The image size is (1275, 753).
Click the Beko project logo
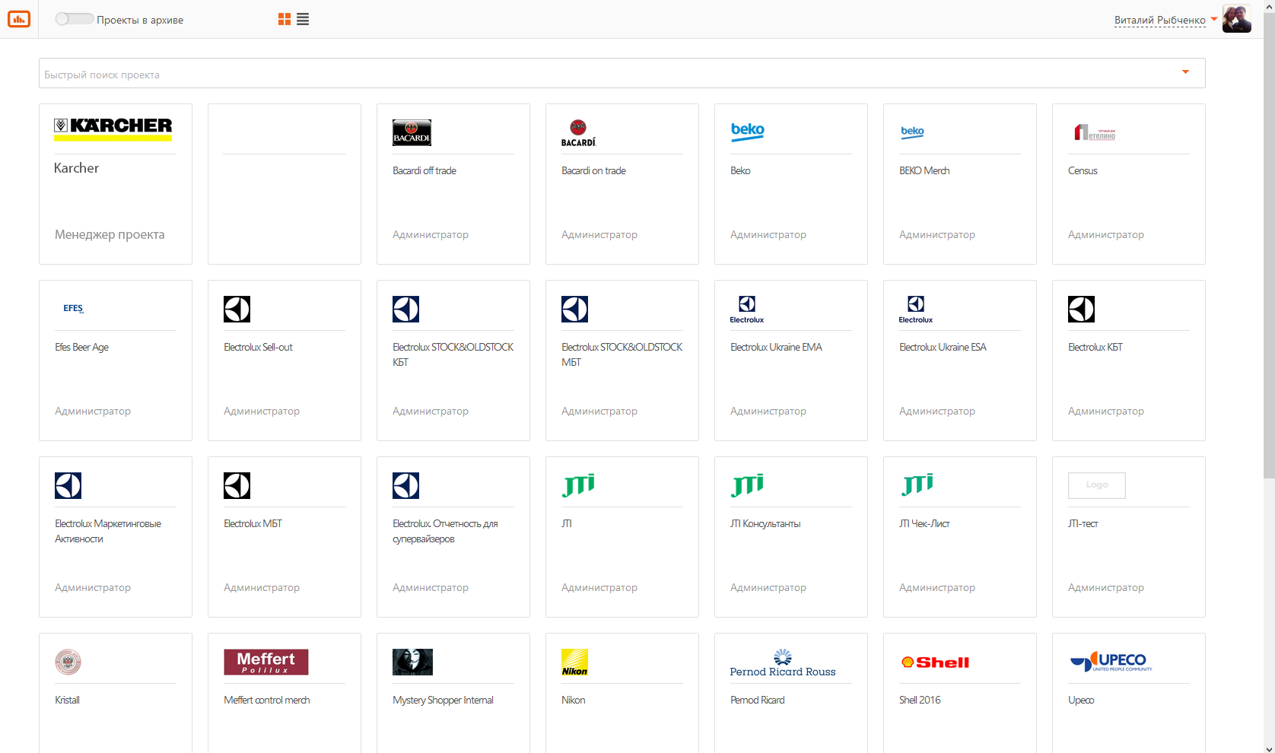click(x=748, y=132)
